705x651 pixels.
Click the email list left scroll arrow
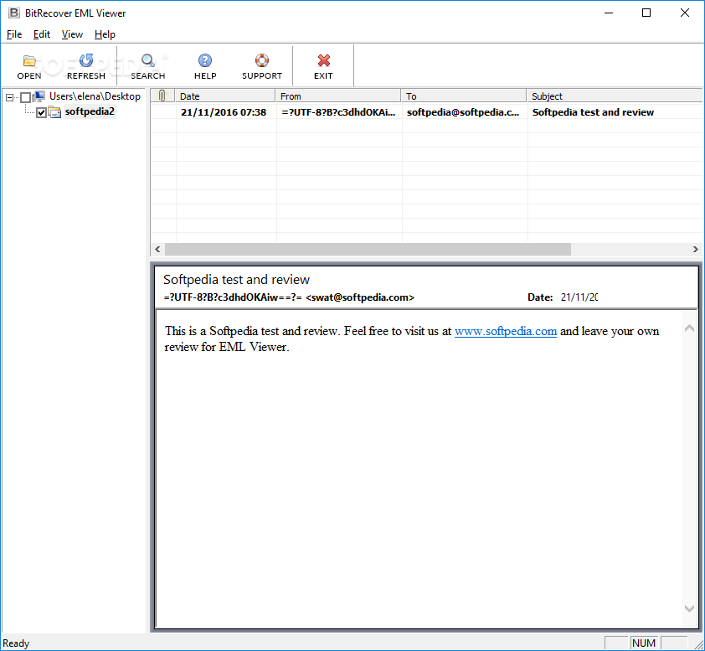(x=157, y=249)
